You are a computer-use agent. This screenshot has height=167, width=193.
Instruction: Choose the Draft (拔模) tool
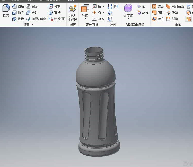(x=18, y=19)
